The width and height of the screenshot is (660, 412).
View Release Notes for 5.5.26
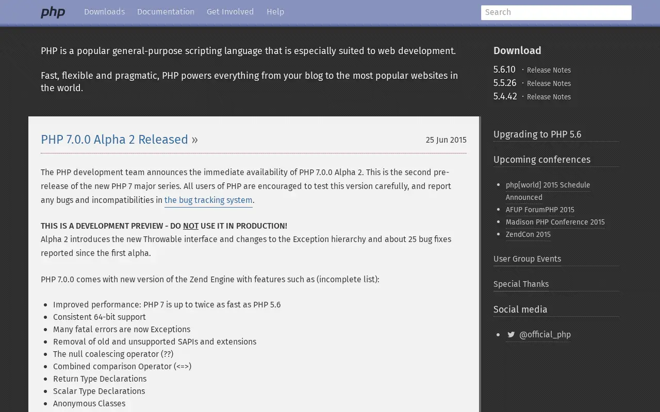point(549,83)
